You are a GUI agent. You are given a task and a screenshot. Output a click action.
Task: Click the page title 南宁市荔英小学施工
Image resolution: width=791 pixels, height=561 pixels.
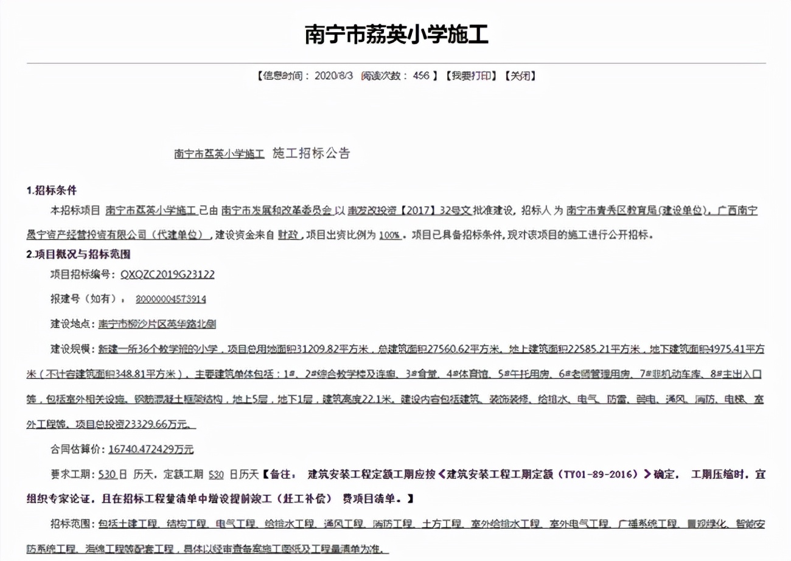pyautogui.click(x=395, y=33)
